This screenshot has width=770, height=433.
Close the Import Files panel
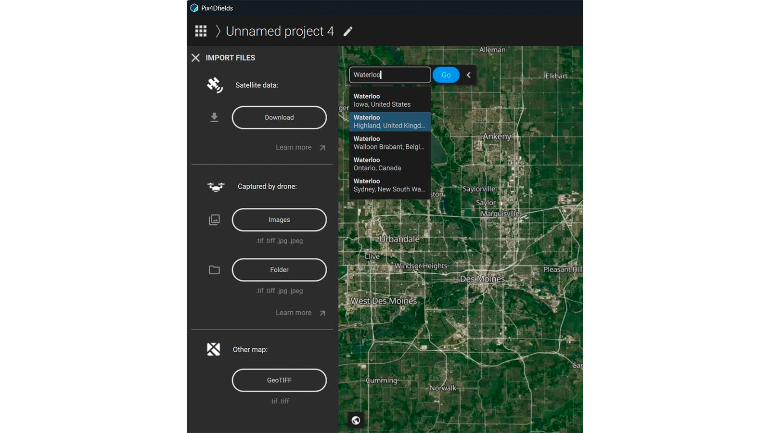tap(195, 58)
